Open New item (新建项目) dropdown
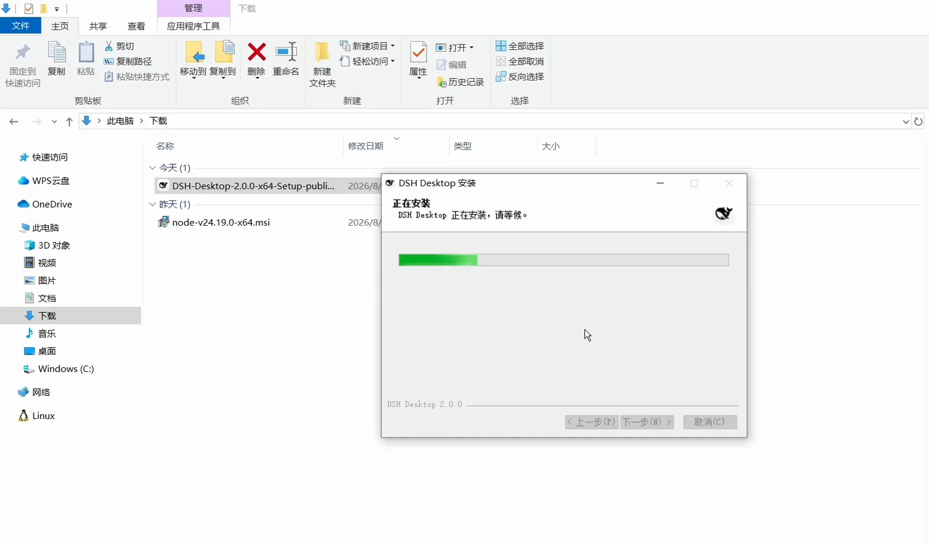This screenshot has height=543, width=929. (367, 46)
